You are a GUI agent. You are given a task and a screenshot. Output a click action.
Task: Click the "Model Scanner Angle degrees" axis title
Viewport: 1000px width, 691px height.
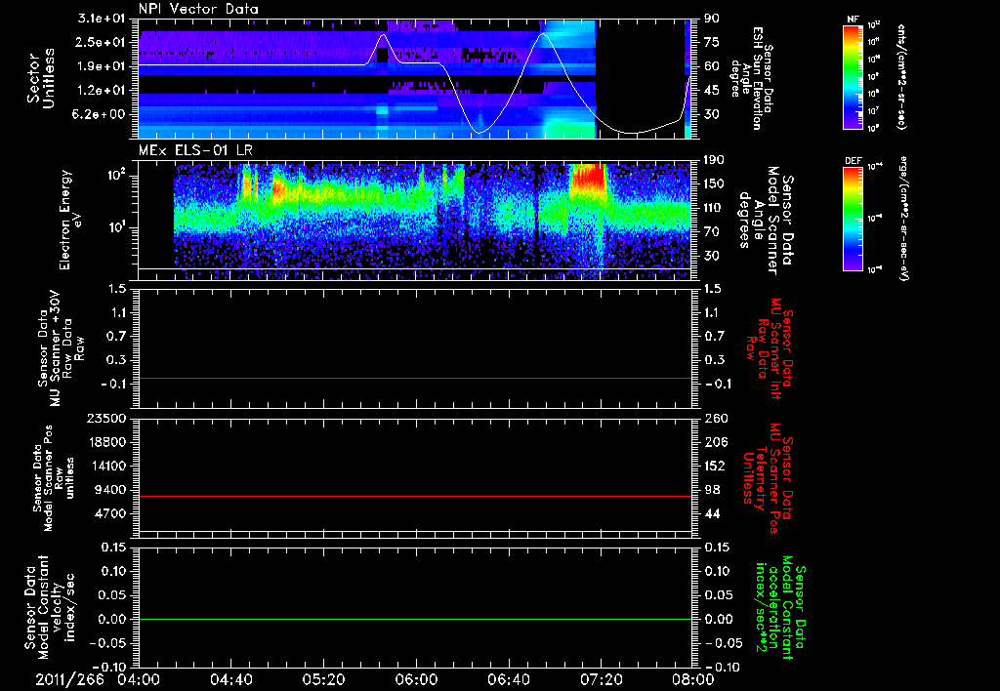[765, 221]
